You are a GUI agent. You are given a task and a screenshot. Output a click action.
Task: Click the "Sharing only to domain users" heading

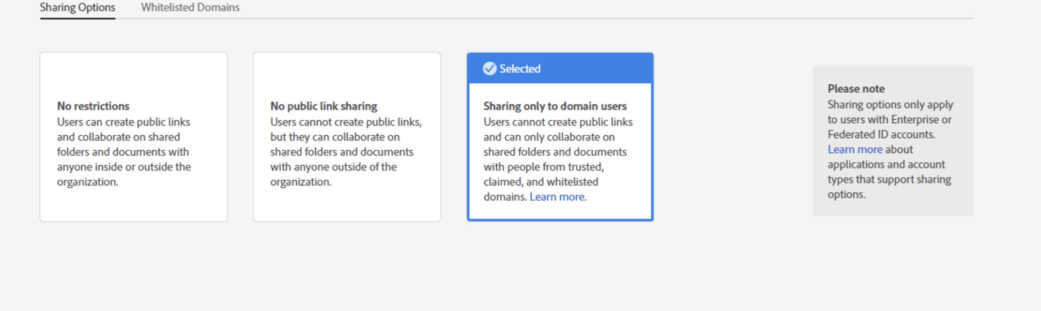(x=555, y=106)
